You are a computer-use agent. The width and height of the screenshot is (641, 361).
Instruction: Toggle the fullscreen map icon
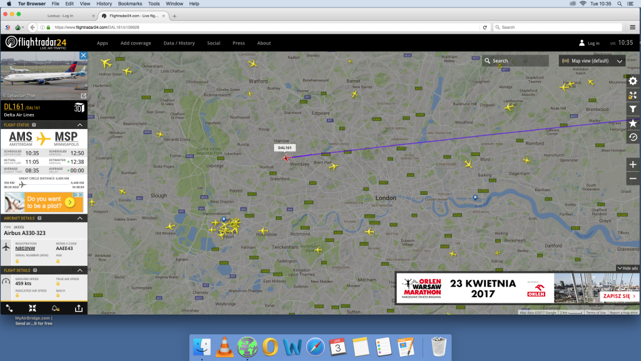[x=633, y=95]
